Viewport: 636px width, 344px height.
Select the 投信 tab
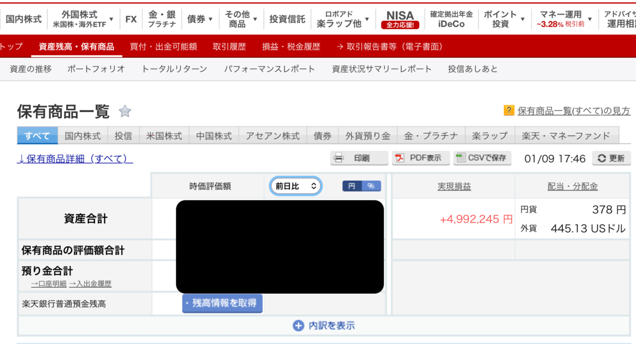(123, 136)
